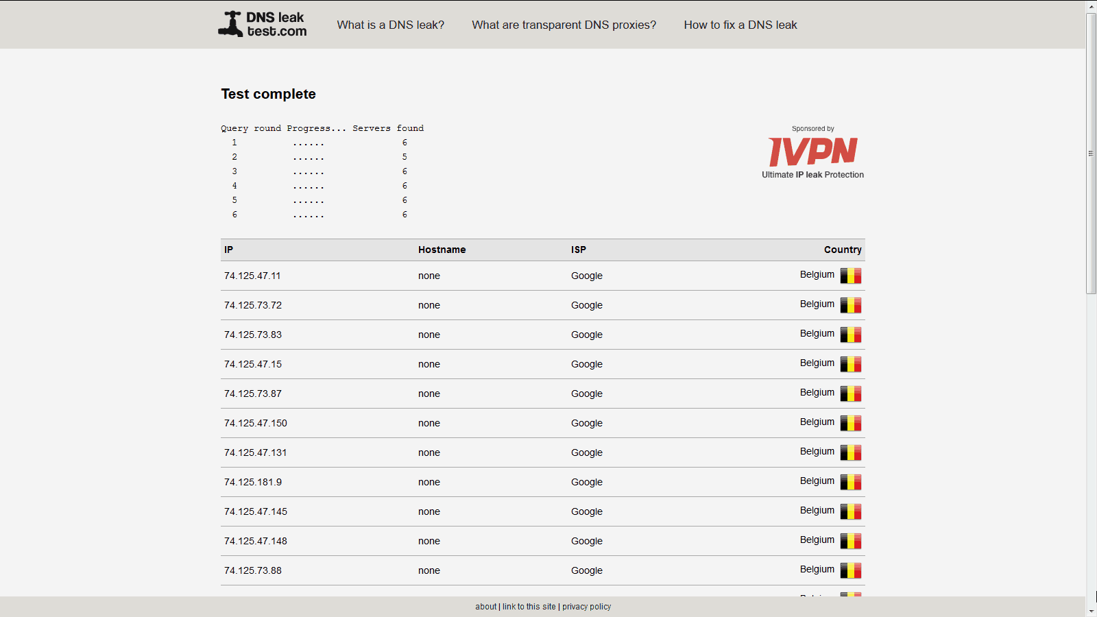Click the scrollbar down arrow
This screenshot has width=1097, height=617.
pos(1092,611)
